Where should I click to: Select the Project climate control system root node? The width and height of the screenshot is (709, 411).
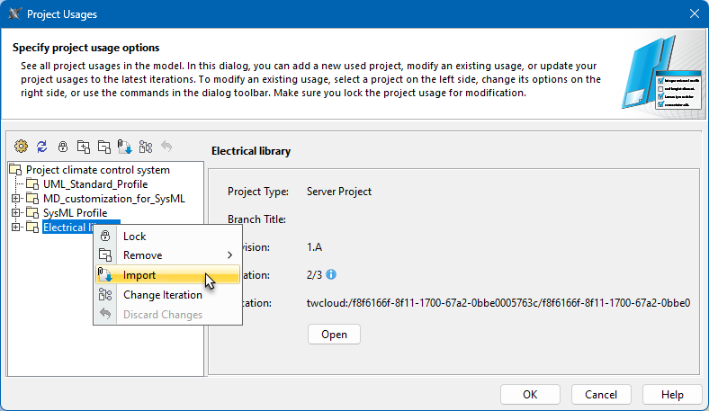click(x=97, y=170)
